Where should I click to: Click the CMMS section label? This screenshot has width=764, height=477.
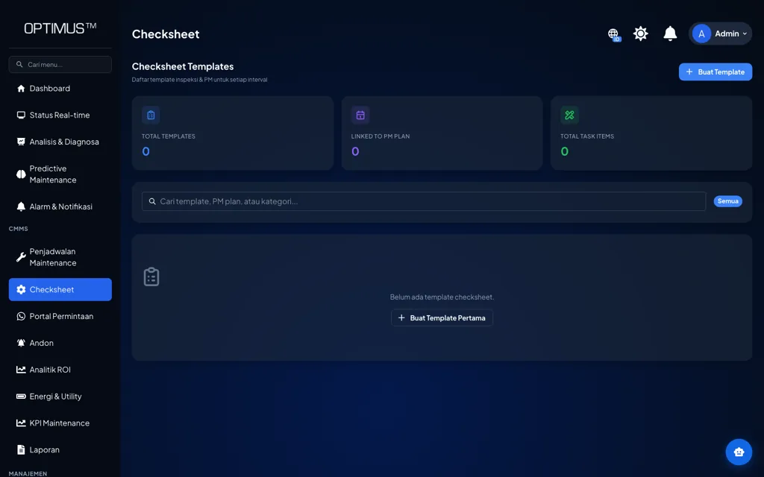19,229
